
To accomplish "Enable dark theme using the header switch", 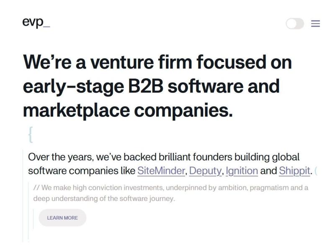I will click(296, 24).
